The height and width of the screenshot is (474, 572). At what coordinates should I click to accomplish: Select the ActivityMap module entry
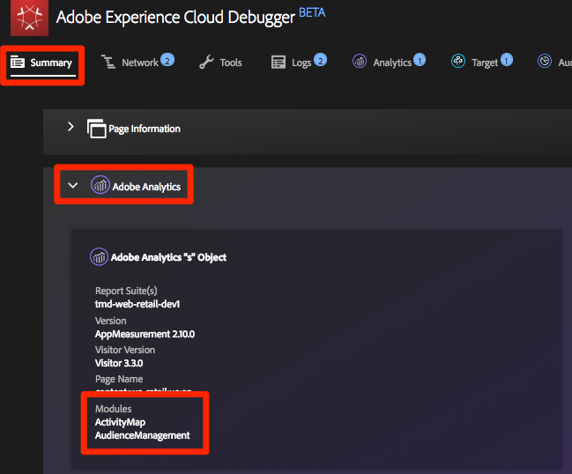[120, 422]
